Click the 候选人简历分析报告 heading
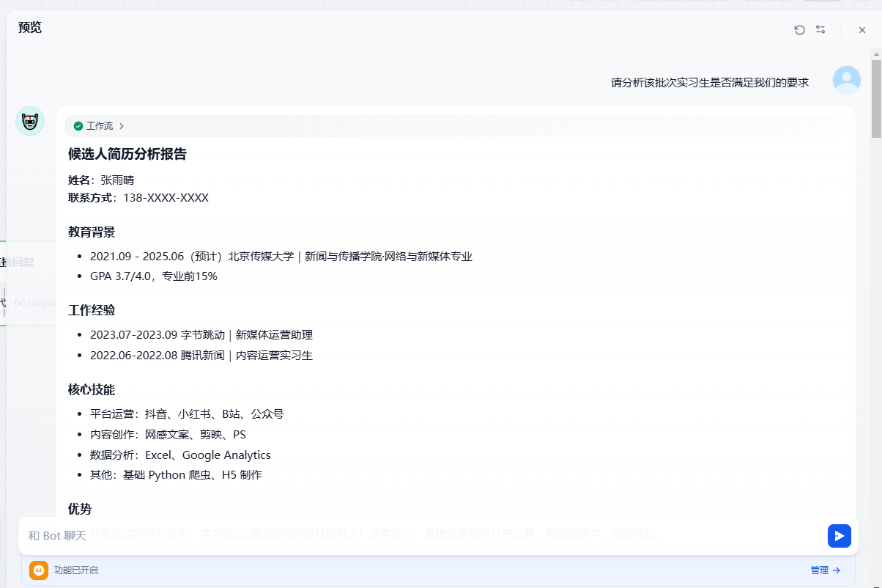882x588 pixels. click(x=127, y=154)
